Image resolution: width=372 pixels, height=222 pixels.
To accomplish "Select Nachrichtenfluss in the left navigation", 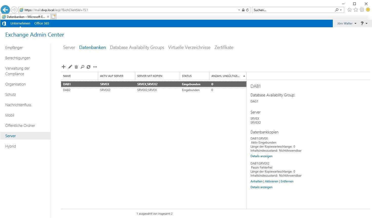I will pyautogui.click(x=18, y=105).
